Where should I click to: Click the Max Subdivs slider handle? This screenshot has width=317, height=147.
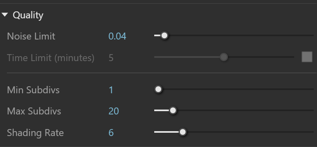tap(173, 110)
